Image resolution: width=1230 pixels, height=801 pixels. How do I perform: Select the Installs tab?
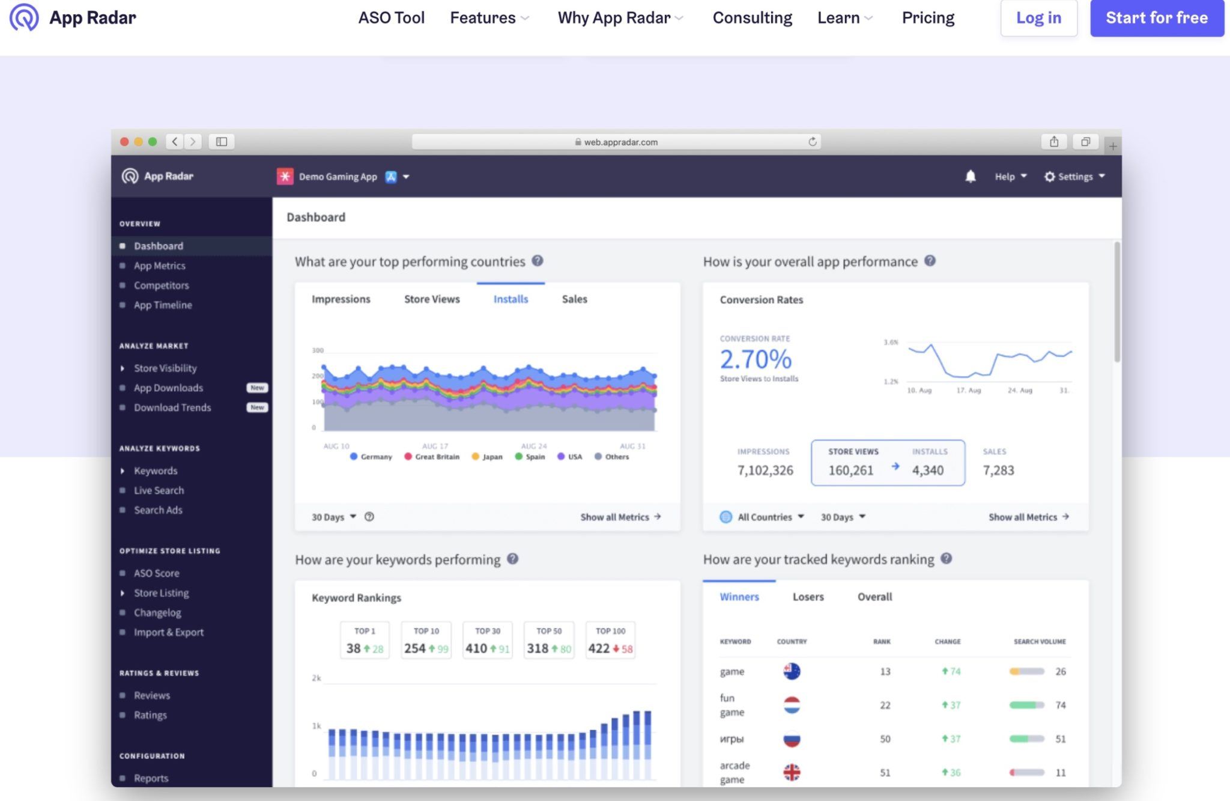coord(511,299)
